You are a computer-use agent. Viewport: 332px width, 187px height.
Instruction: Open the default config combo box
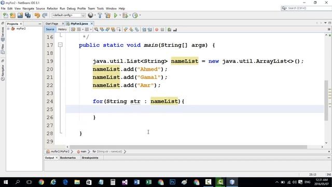click(x=68, y=15)
